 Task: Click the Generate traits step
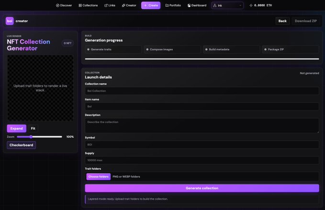(x=113, y=49)
